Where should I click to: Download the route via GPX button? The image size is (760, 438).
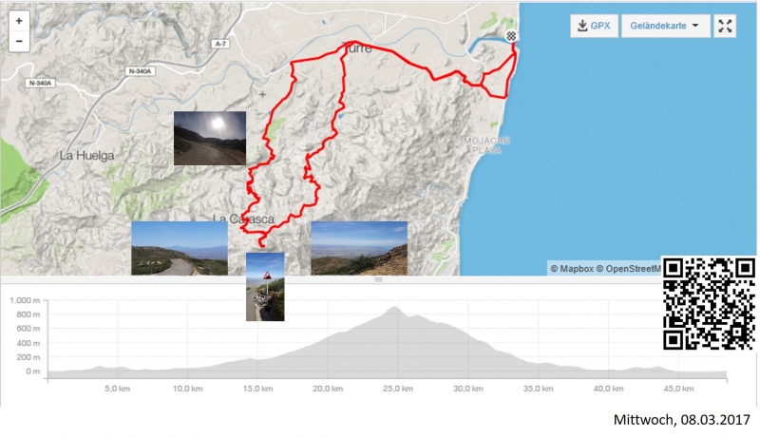(594, 26)
